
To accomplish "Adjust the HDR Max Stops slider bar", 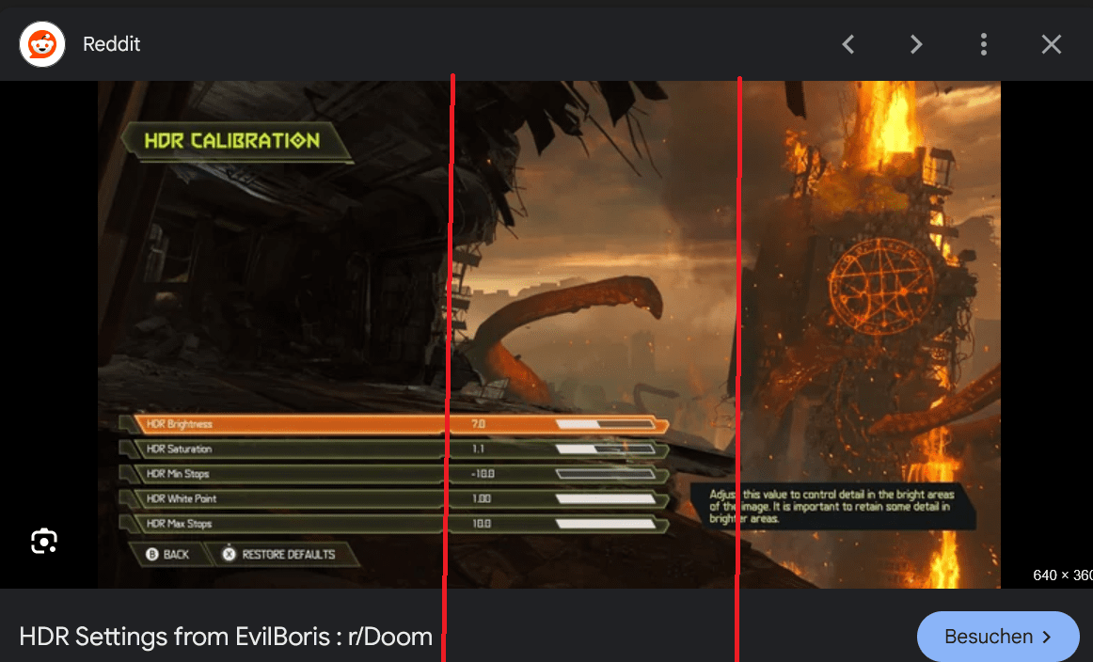I will tap(605, 524).
